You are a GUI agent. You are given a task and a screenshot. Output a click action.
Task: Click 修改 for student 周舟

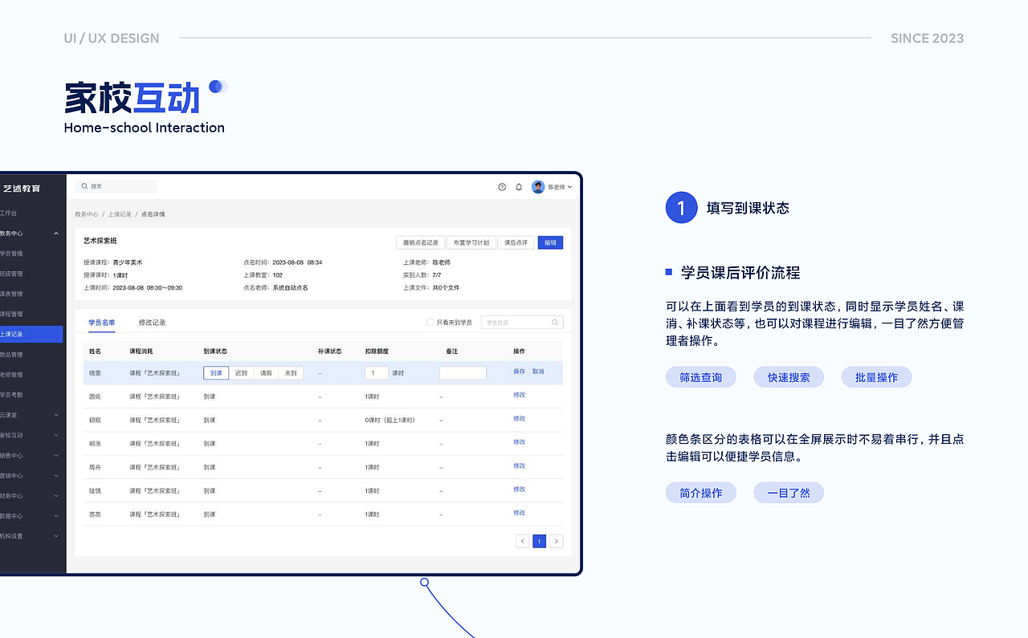519,465
